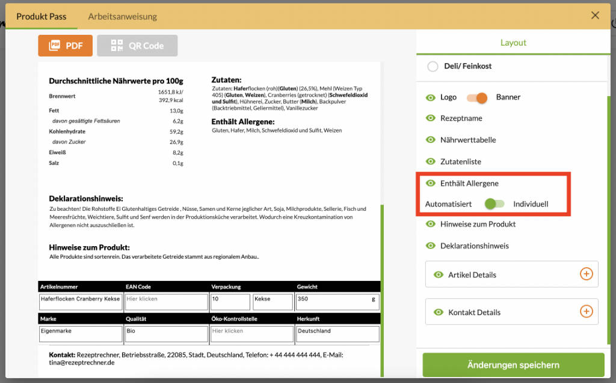The image size is (616, 383).
Task: Open the Arbeitsanweisung tab
Action: 122,16
